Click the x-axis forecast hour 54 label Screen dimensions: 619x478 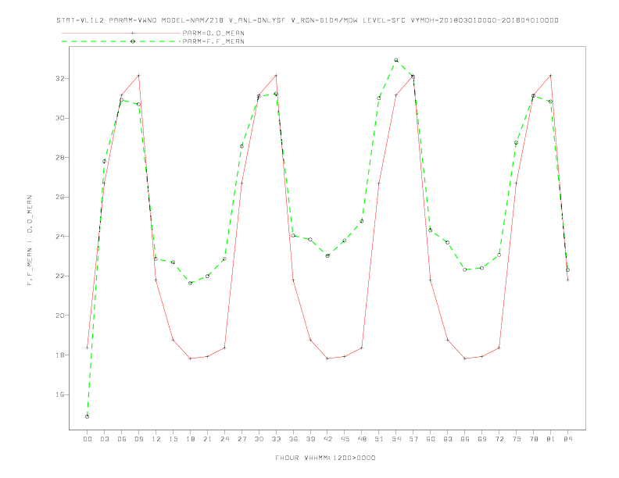tap(396, 439)
